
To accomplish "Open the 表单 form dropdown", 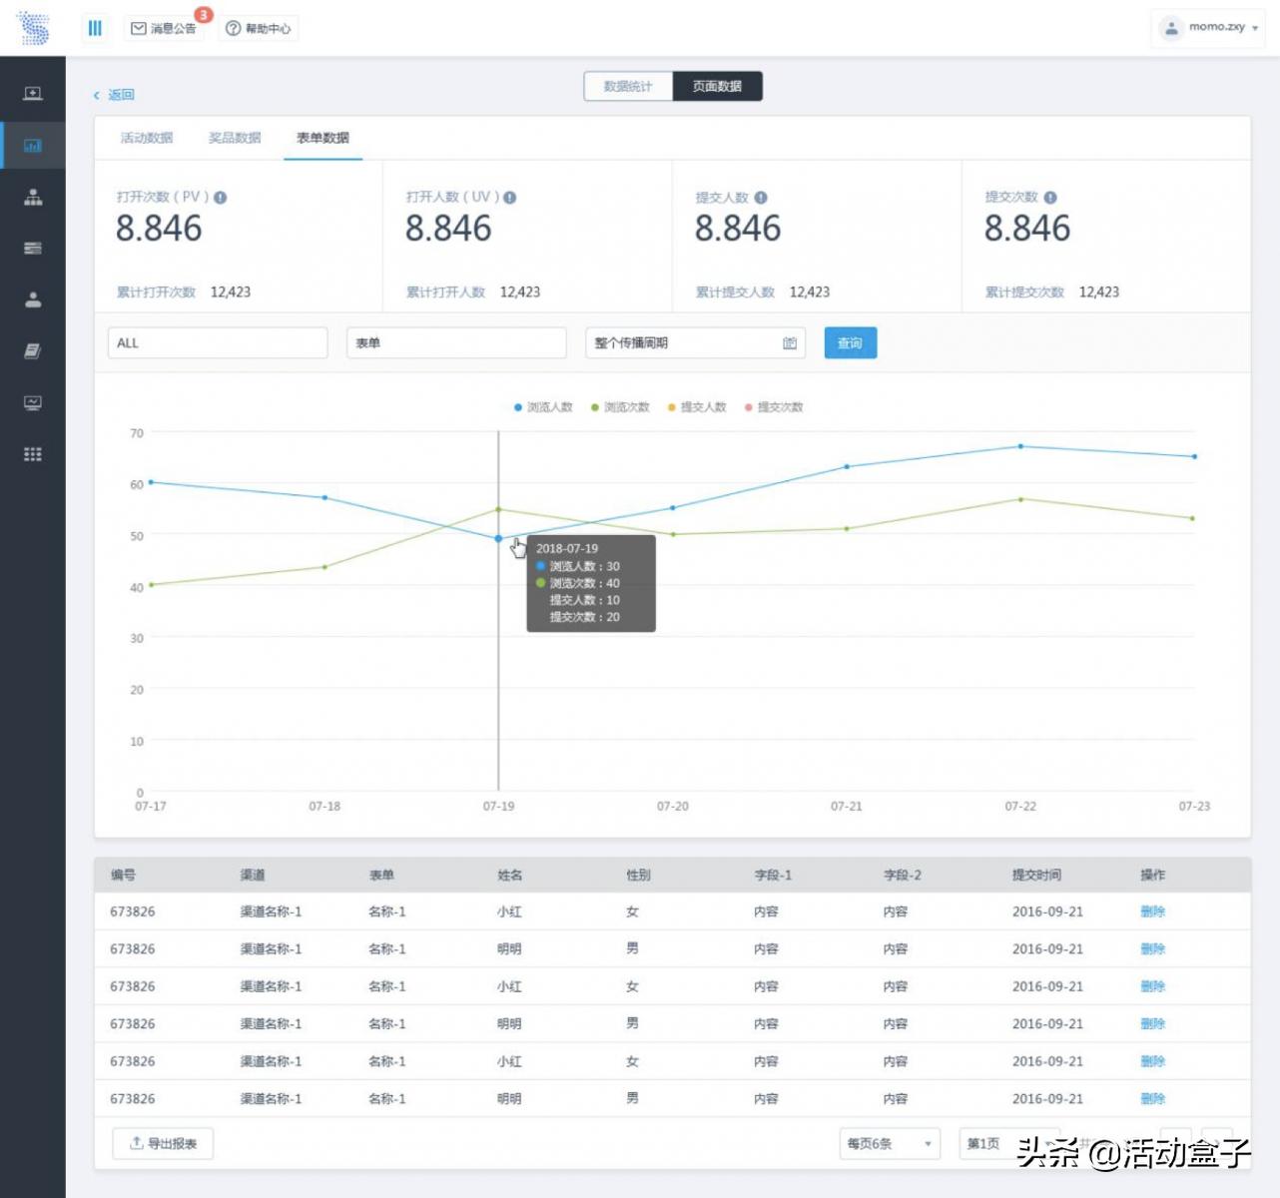I will tap(456, 342).
